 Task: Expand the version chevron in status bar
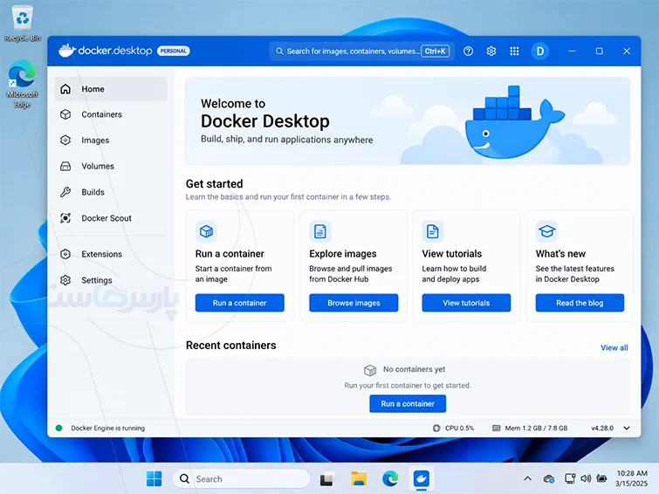[627, 428]
